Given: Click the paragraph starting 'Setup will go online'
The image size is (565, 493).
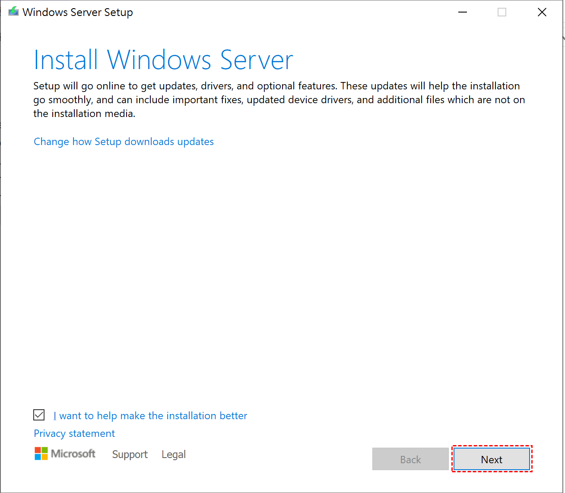Looking at the screenshot, I should coord(279,100).
